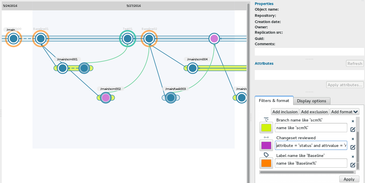Select the changeset labeled Baseline02
Image resolution: width=365 pixels, height=183 pixels.
coord(149,38)
